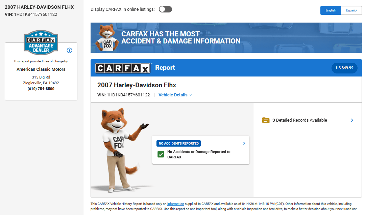Click the 2007 Harley-Davidson Flhx report title
366x215 pixels.
(x=137, y=85)
